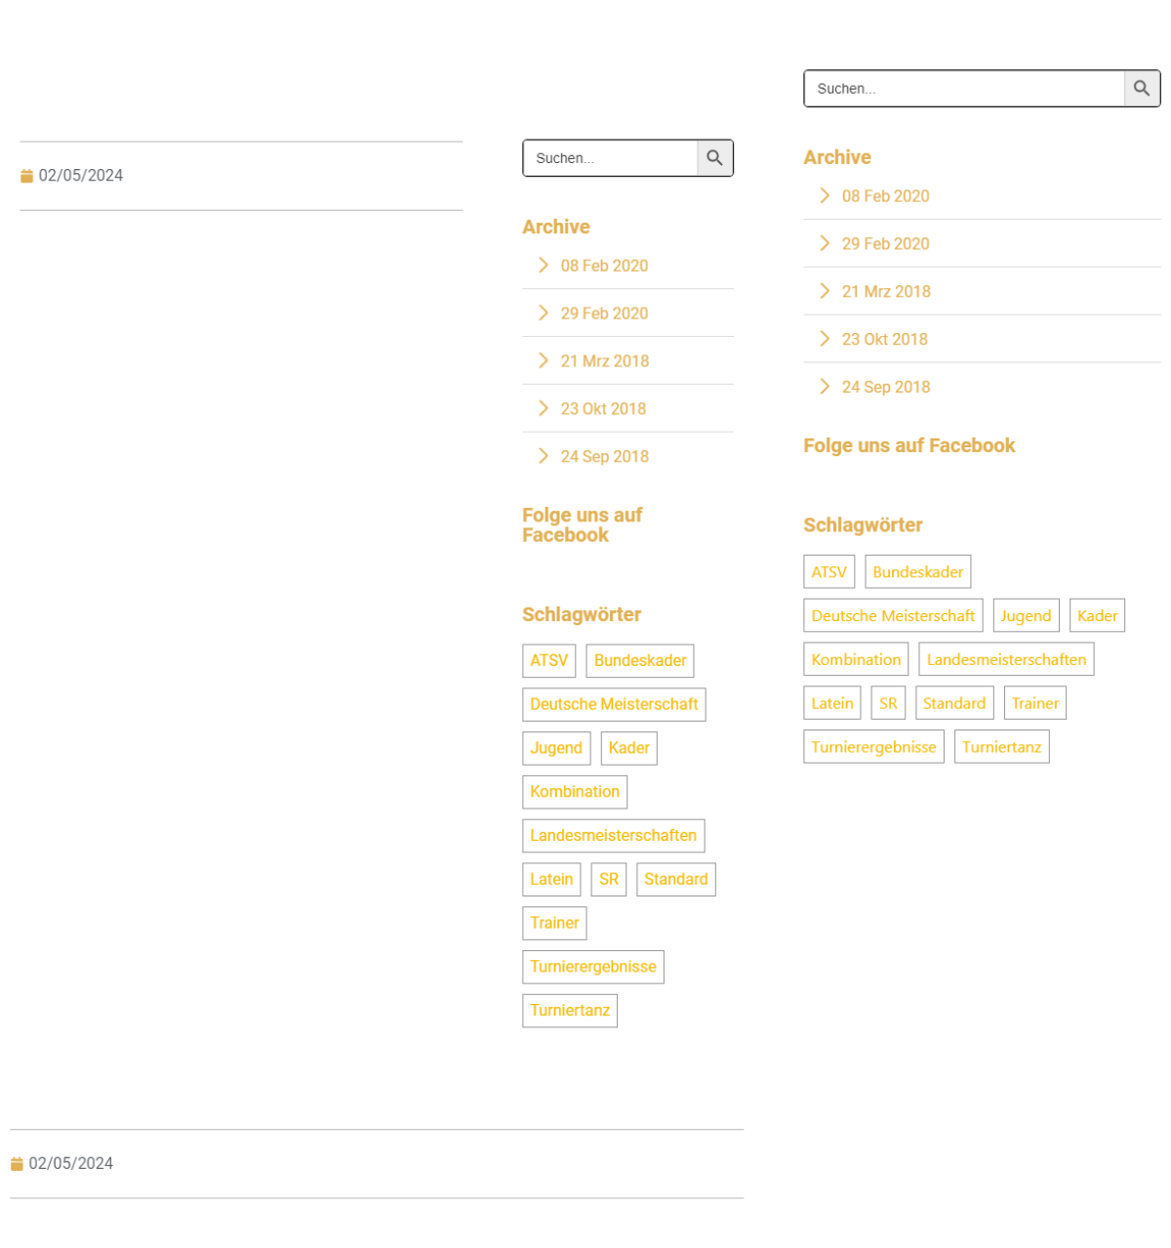Image resolution: width=1171 pixels, height=1248 pixels.
Task: Expand the 24 Sep 2018 chevron in the right archive
Action: click(825, 386)
